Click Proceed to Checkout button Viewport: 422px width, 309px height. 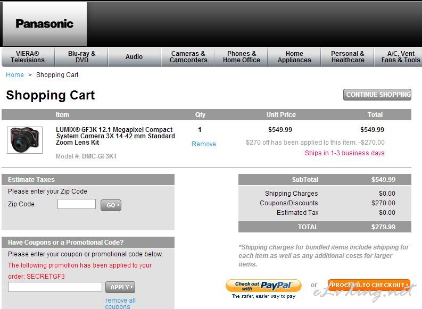click(369, 285)
